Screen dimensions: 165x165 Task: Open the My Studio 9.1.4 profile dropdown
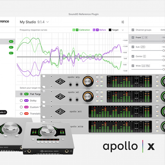pyautogui.click(x=34, y=22)
